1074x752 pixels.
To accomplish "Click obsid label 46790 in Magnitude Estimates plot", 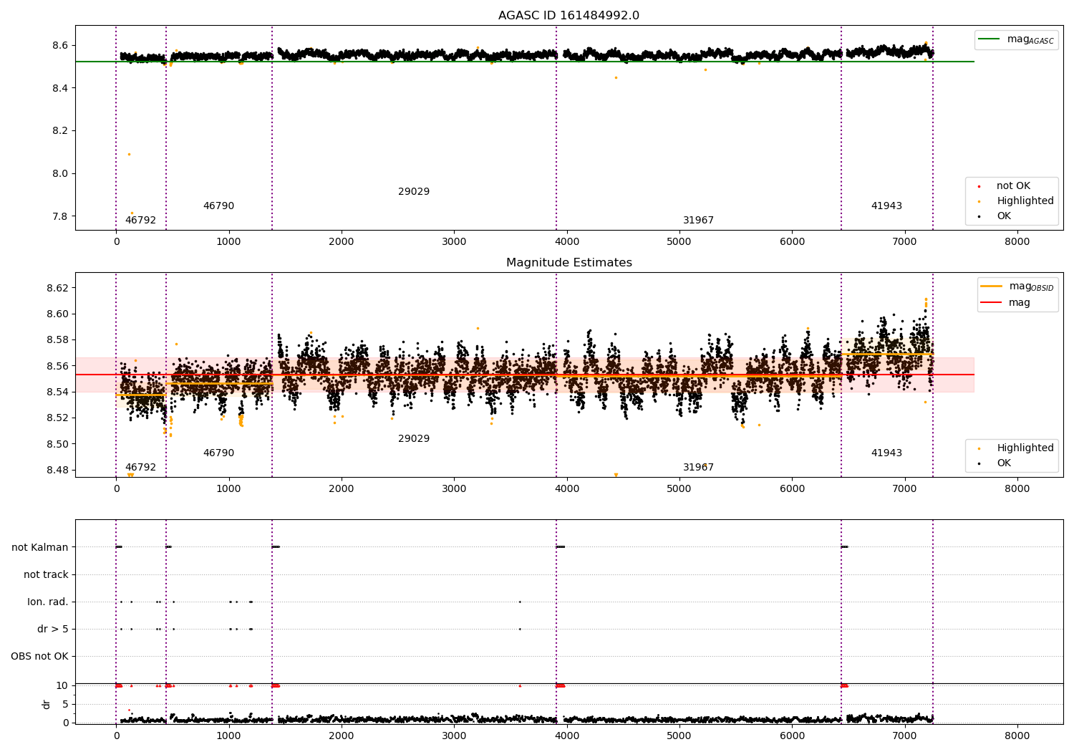I will 218,453.
